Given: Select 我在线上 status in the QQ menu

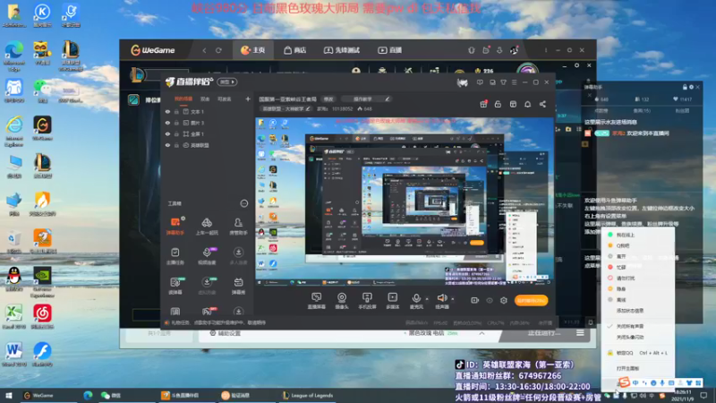Looking at the screenshot, I should coord(625,235).
